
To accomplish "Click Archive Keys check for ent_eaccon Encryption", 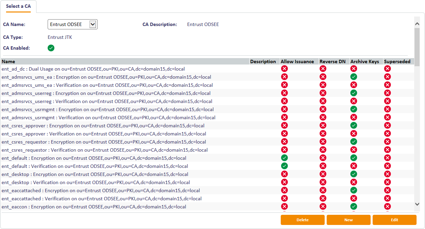I will [354, 206].
